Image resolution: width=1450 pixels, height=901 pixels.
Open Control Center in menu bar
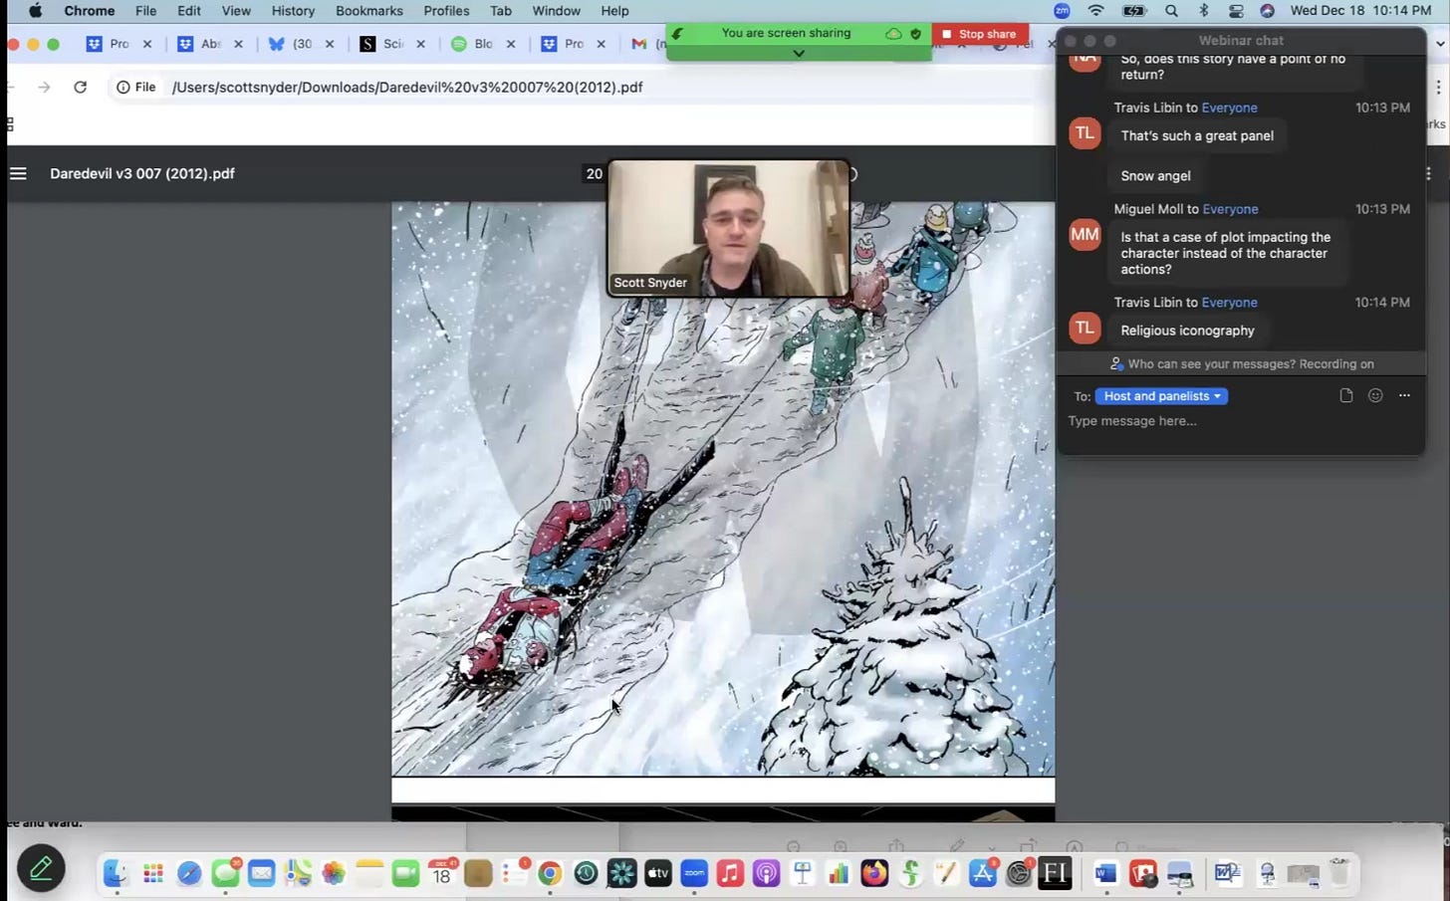click(x=1236, y=11)
